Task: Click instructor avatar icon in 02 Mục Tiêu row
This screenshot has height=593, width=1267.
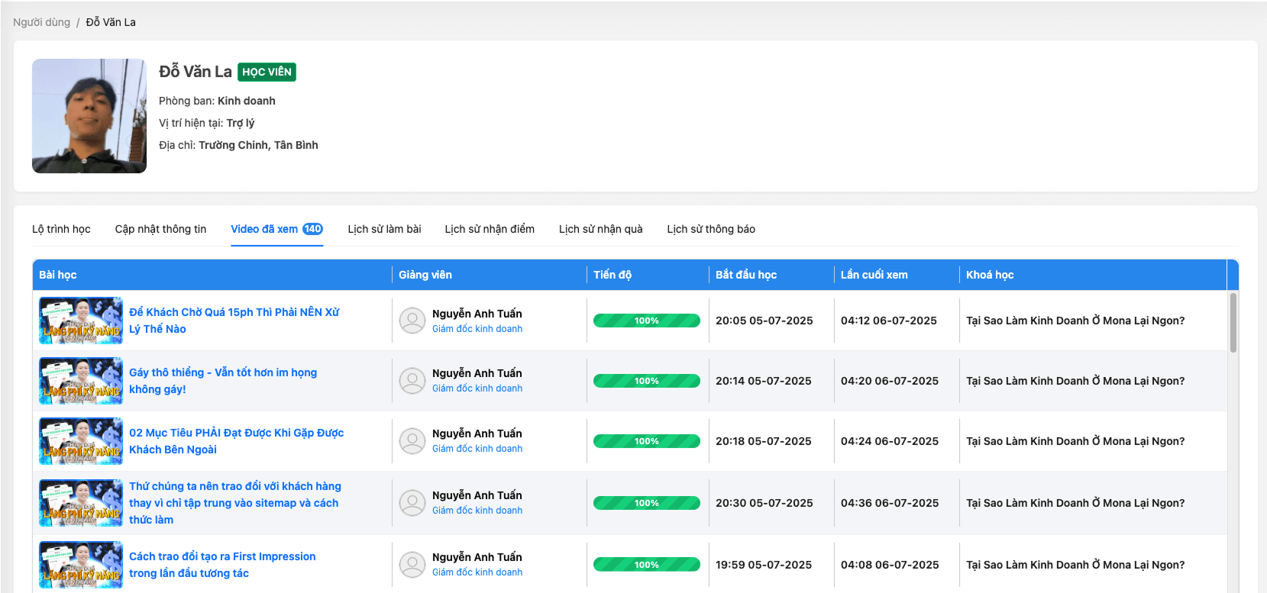Action: (412, 441)
